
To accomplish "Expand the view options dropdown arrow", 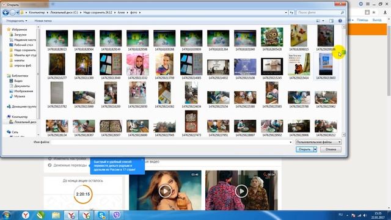I will (323, 21).
